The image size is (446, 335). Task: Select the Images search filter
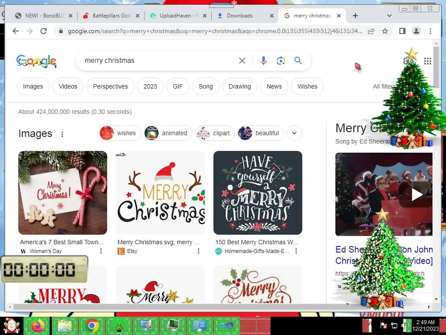click(x=33, y=86)
